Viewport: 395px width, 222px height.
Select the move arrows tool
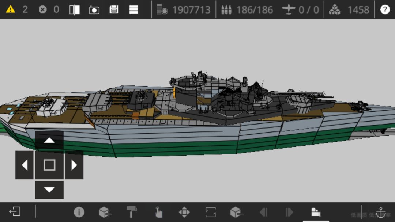(x=184, y=212)
